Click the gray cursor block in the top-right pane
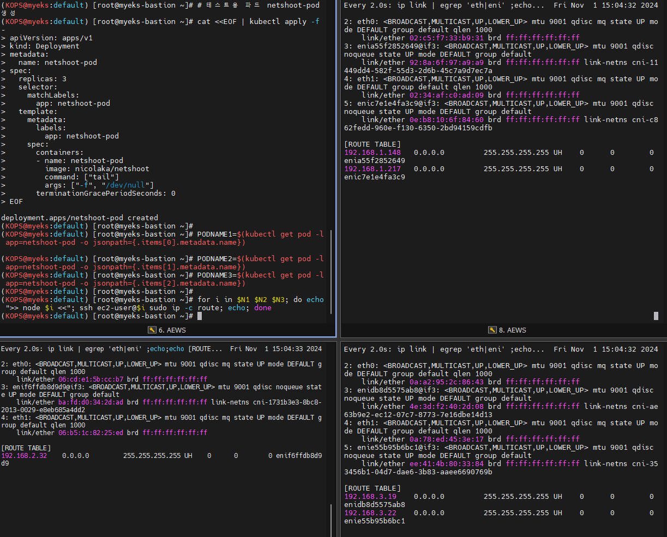Viewport: 667px width, 537px height. pos(656,316)
